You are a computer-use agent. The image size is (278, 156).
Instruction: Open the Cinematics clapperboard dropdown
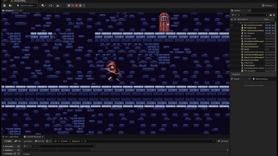[59, 6]
